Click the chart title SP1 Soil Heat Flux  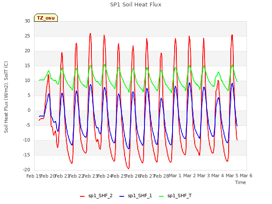(136, 5)
